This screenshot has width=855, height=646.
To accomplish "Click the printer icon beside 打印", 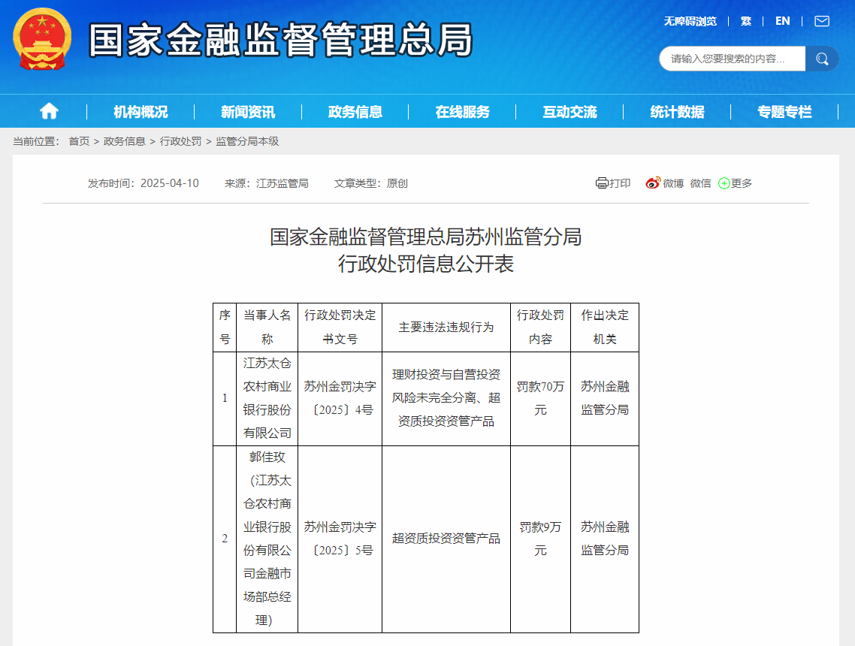I will 602,183.
